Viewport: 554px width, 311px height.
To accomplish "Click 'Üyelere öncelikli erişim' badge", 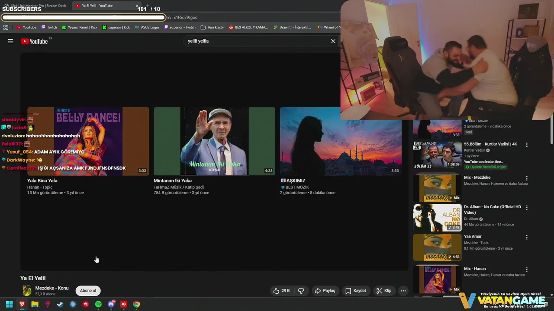I will point(485,167).
